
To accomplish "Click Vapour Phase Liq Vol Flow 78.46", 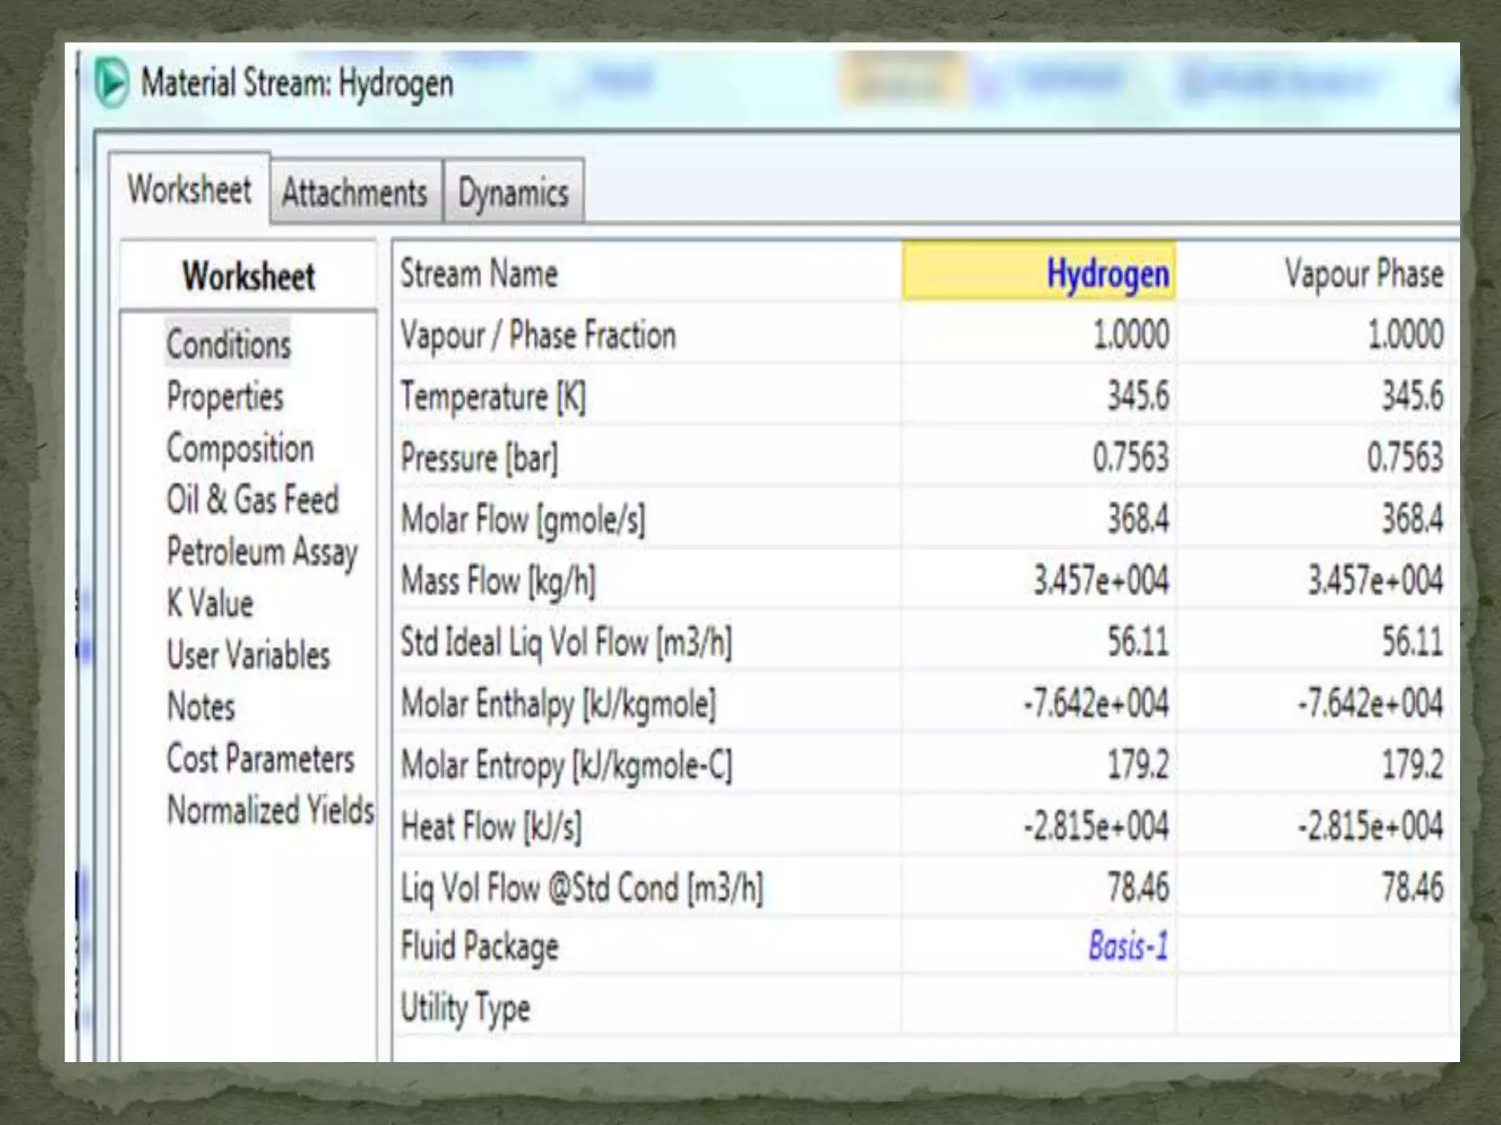I will click(1412, 886).
